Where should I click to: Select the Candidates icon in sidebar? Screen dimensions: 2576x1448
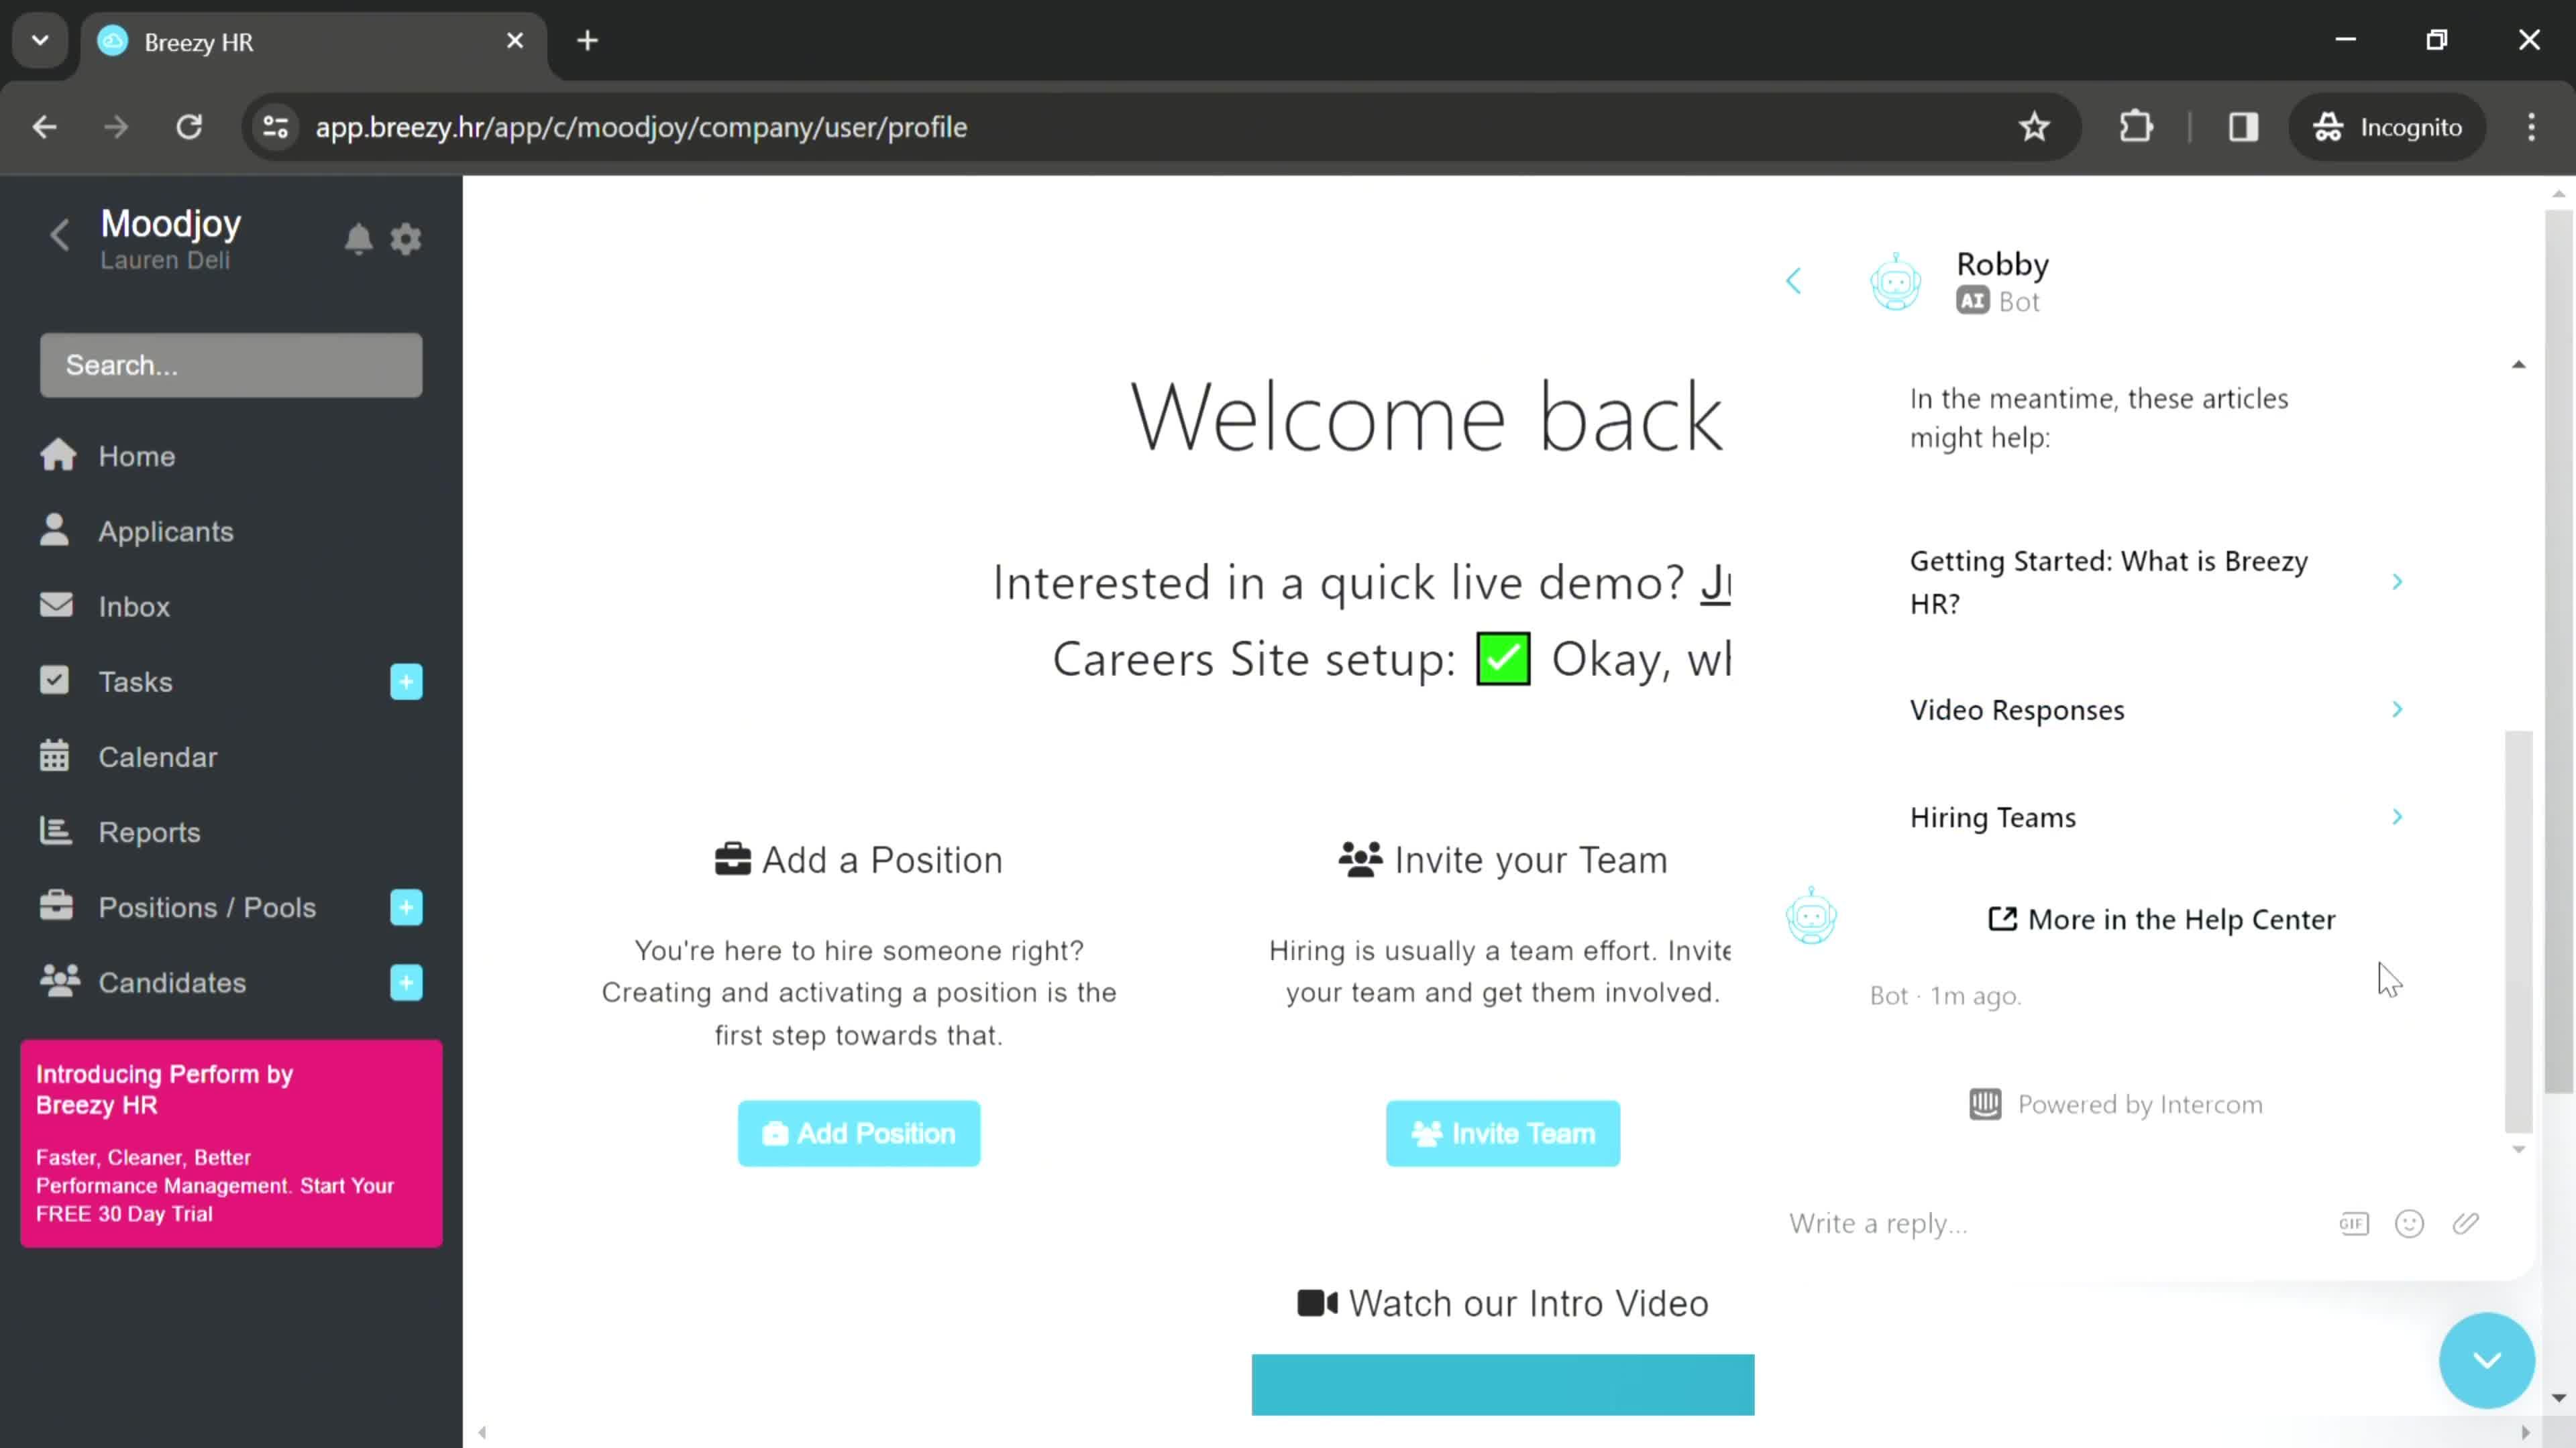[58, 983]
